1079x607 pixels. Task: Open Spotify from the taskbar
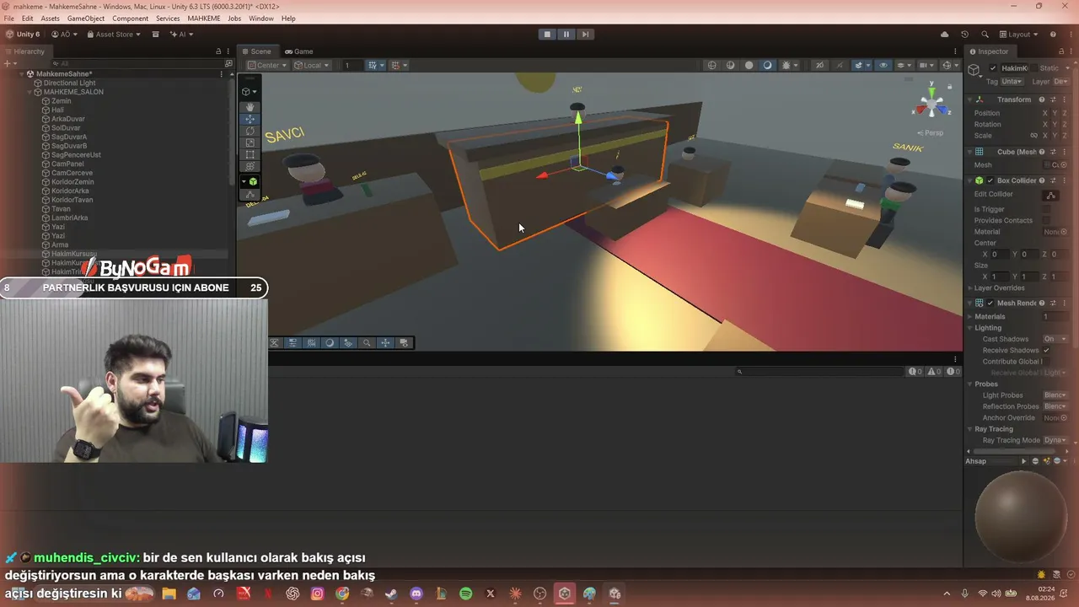coord(465,594)
